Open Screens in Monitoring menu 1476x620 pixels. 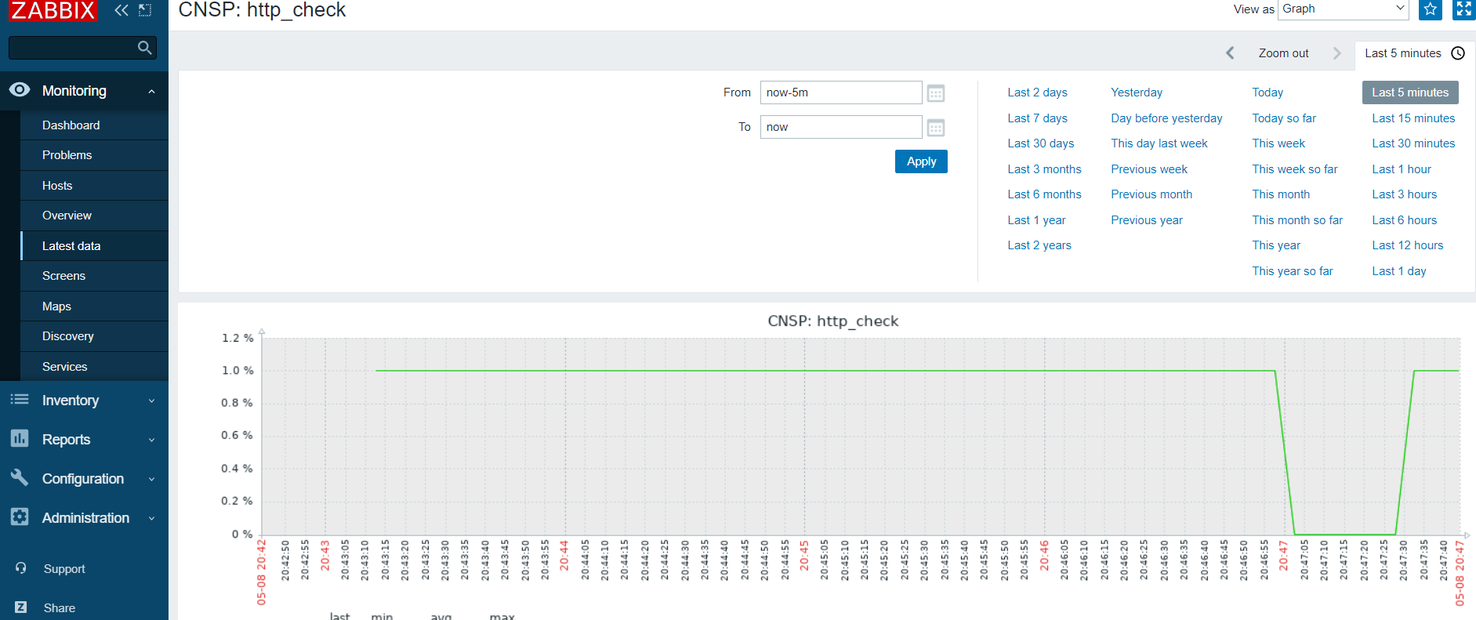click(x=94, y=276)
